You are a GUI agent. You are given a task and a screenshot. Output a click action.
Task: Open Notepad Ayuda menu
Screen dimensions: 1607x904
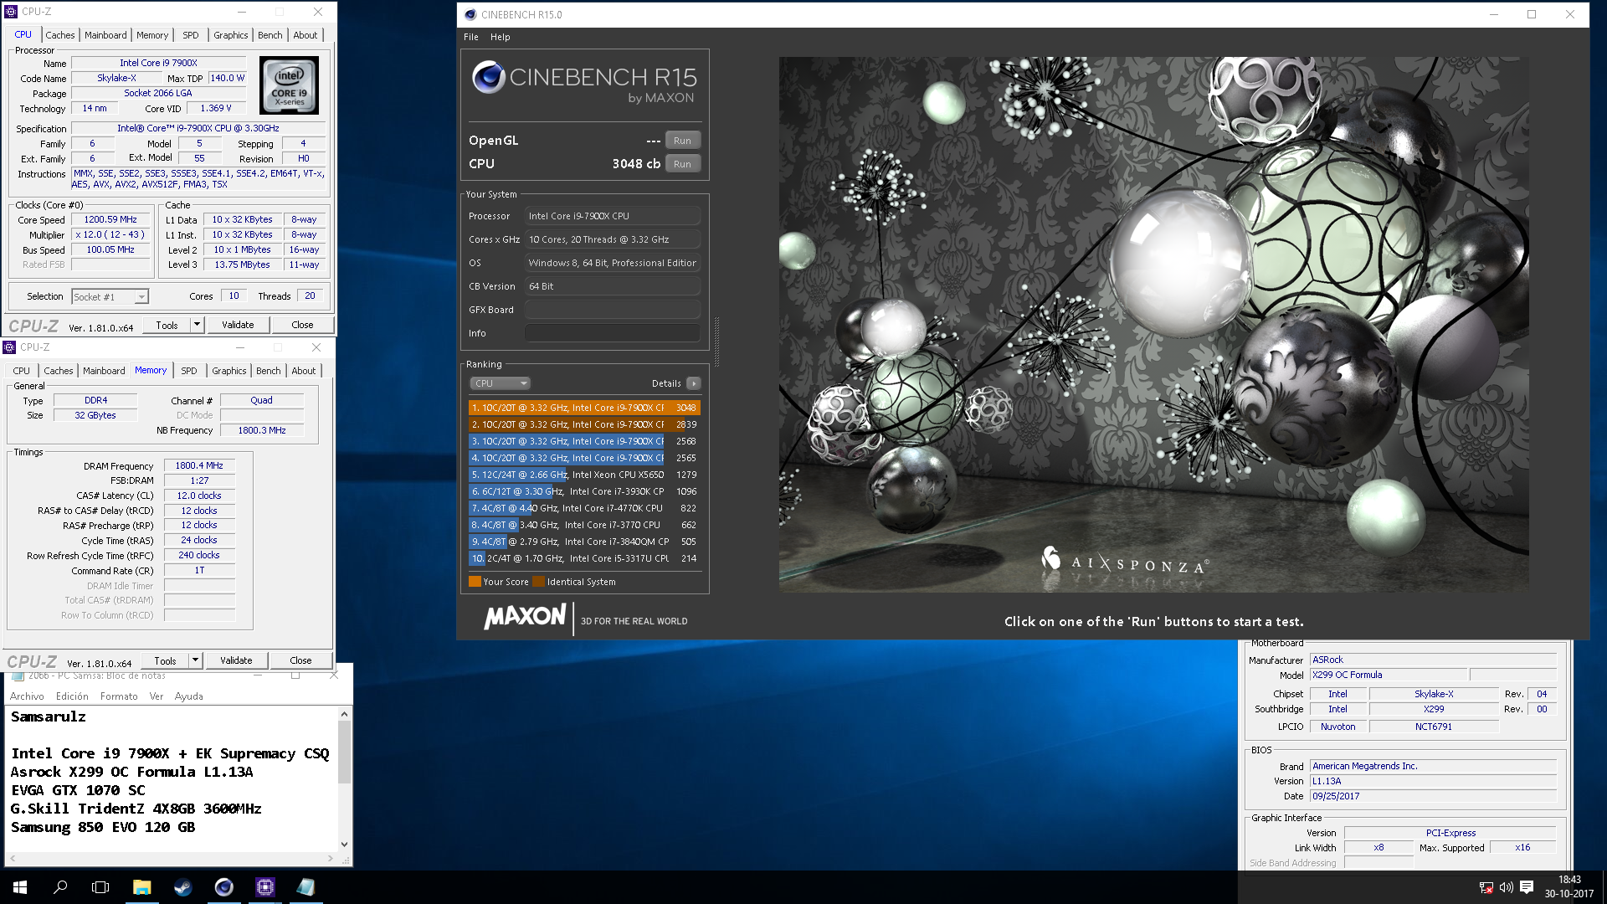(188, 696)
